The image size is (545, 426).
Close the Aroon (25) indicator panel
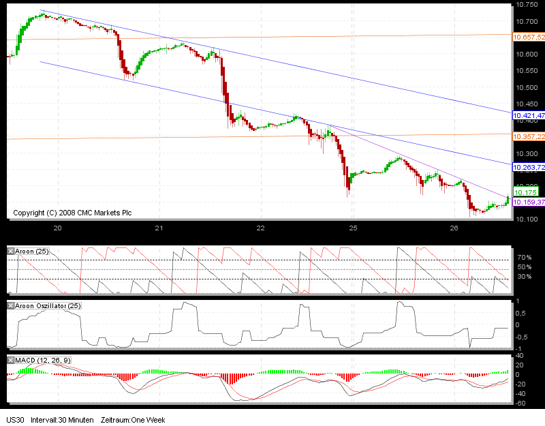point(10,251)
